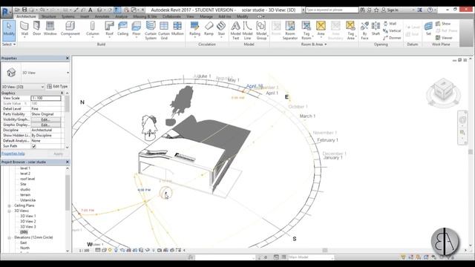The width and height of the screenshot is (475, 267).
Task: Select the Shaft opening tool
Action: click(x=376, y=29)
